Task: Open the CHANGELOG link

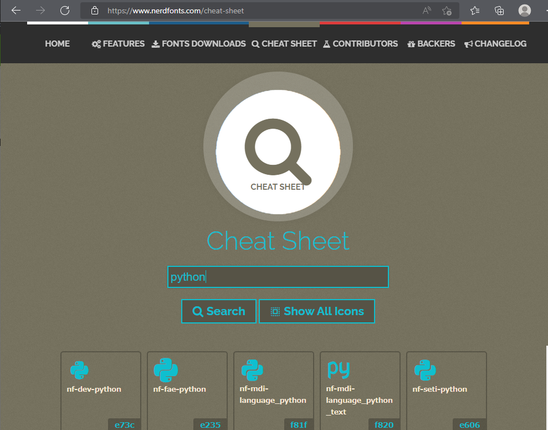Action: pos(495,44)
